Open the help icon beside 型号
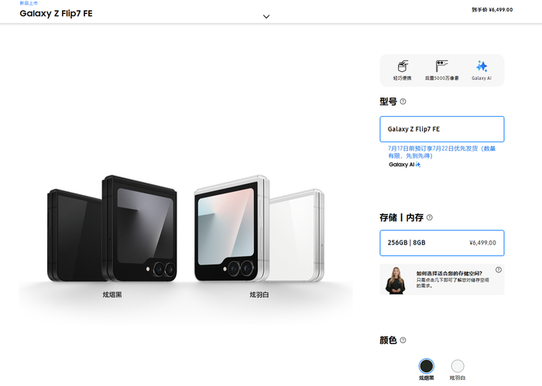Viewport: 542px width, 386px height. [x=403, y=101]
